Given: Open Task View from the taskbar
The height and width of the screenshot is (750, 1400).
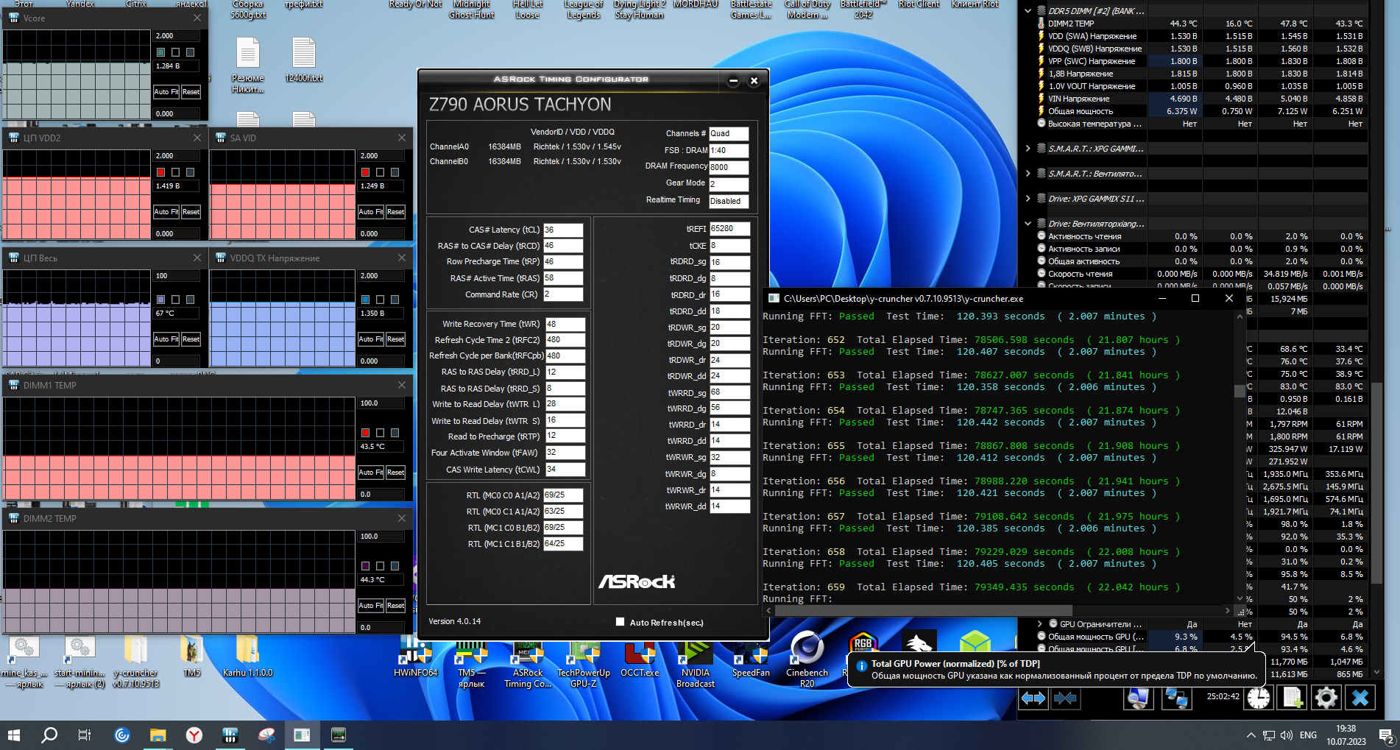Looking at the screenshot, I should pos(85,735).
